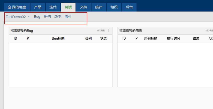Open the three-dot menu of 指派给我的Bug panel

coord(109,31)
